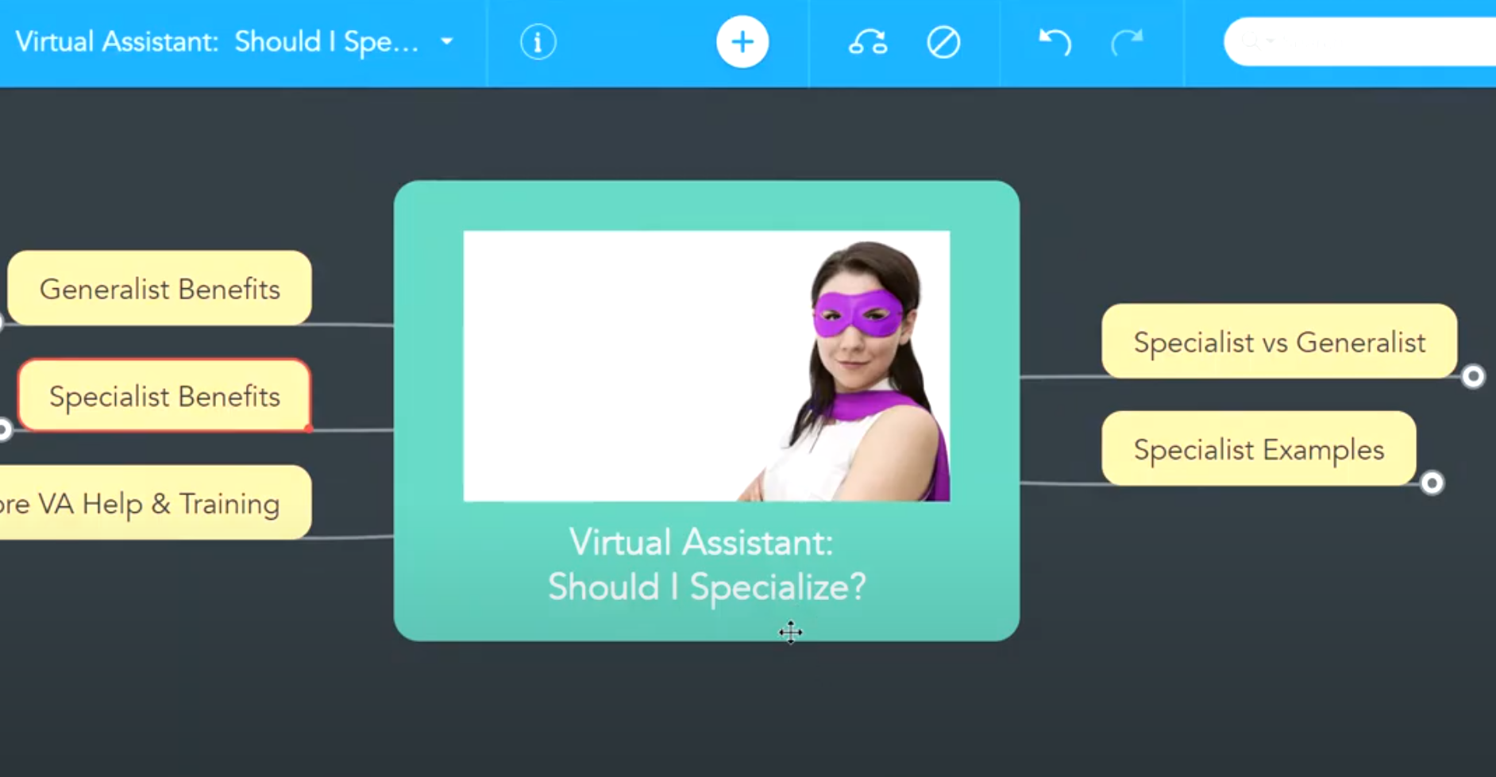This screenshot has height=777, width=1496.
Task: Select the Specialist Examples topic
Action: point(1258,449)
